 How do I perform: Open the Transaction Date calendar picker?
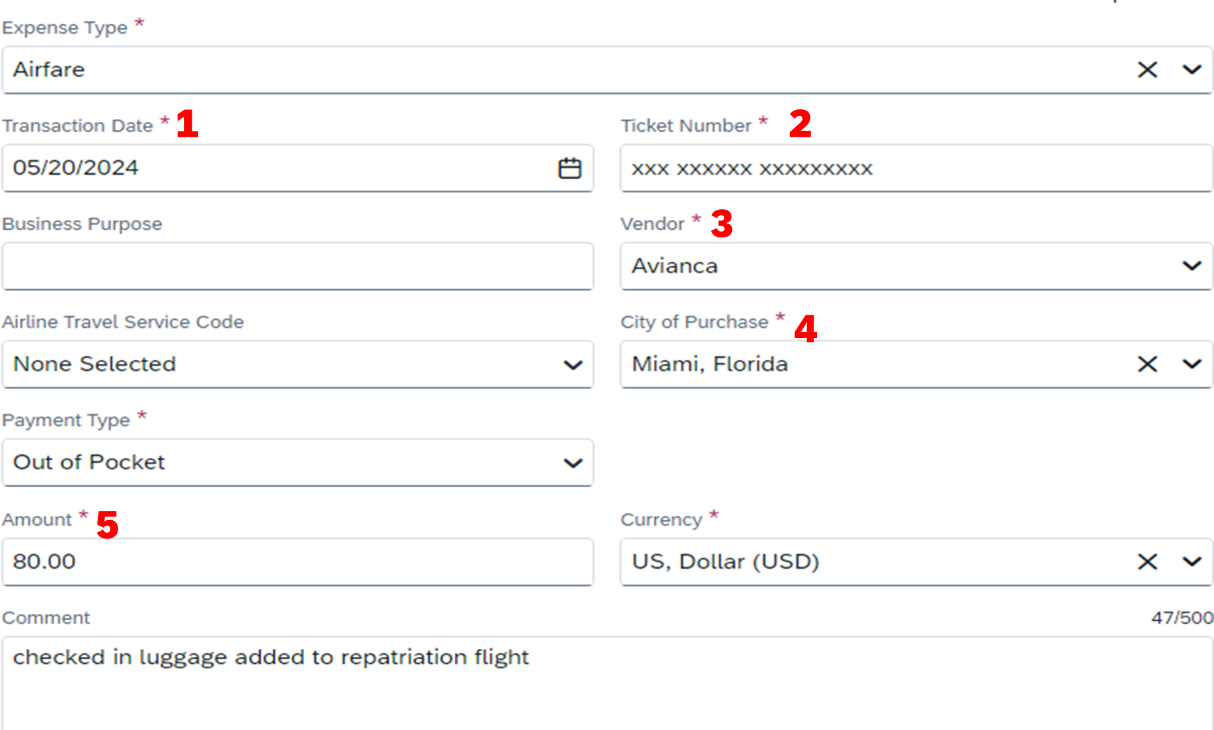(569, 168)
